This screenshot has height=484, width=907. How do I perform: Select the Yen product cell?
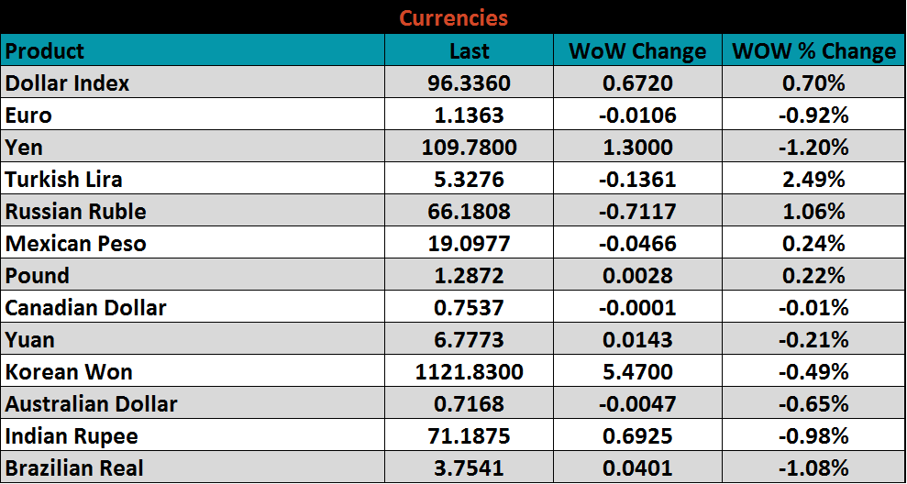tap(25, 148)
